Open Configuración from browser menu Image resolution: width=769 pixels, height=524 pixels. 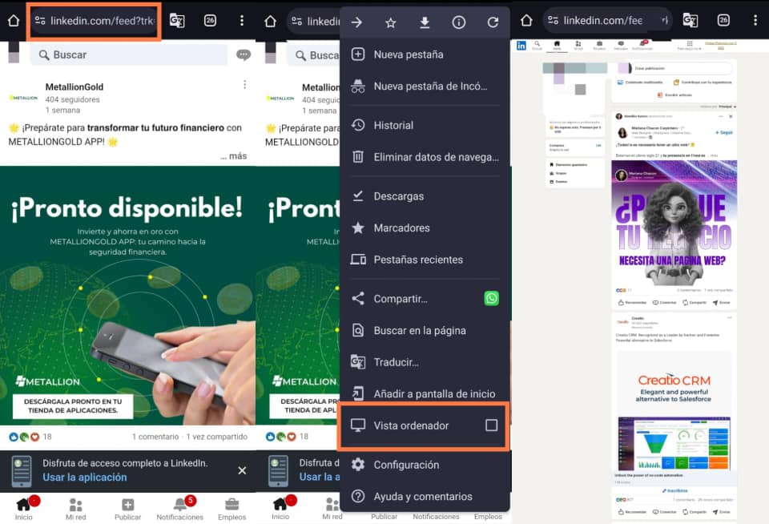(425, 465)
